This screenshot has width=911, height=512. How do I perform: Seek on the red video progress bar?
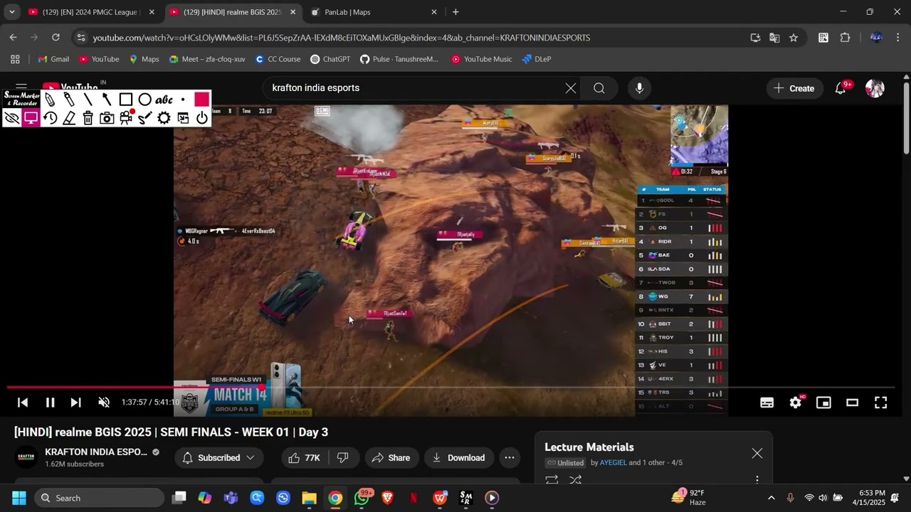coord(450,388)
